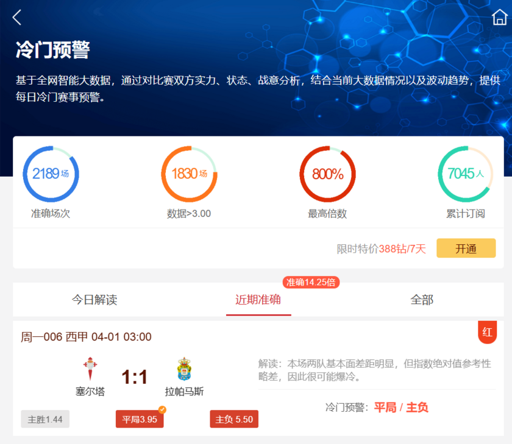Choose the 主负 5.50 odds button
Viewport: 512px width, 444px height.
pos(235,419)
